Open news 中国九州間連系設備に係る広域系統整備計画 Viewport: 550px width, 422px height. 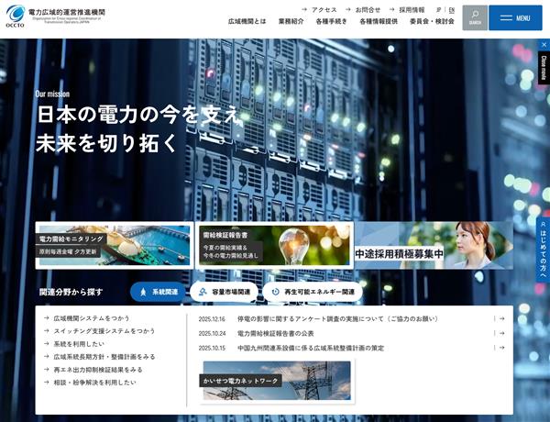[311, 348]
